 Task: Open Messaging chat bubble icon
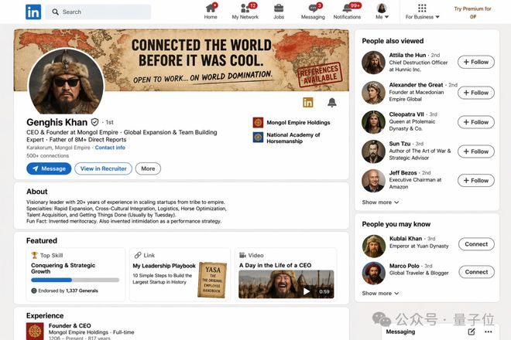pyautogui.click(x=313, y=8)
